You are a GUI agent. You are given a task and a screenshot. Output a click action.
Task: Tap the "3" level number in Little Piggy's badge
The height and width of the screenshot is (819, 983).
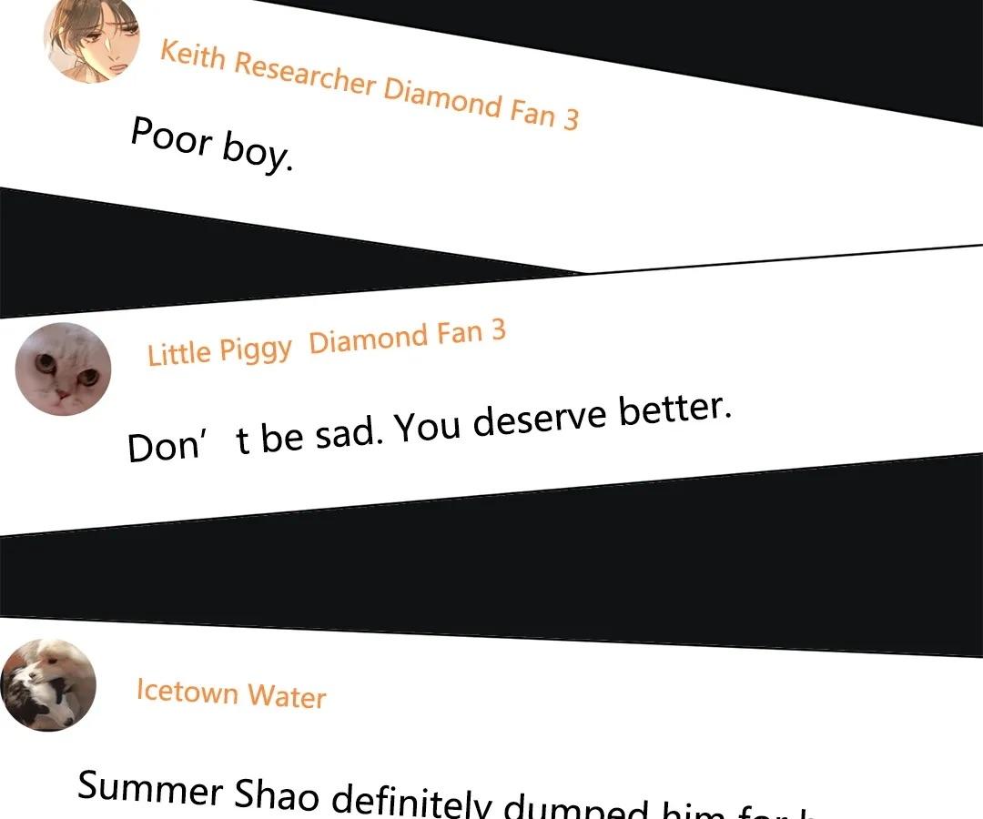498,330
